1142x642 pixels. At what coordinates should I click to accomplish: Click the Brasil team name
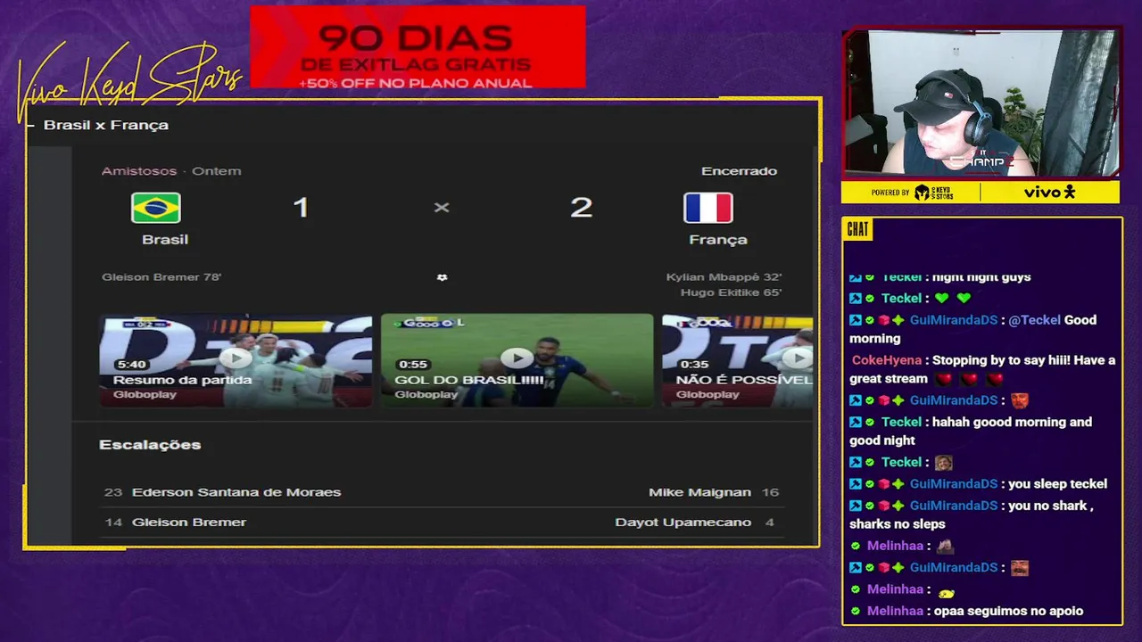tap(165, 239)
